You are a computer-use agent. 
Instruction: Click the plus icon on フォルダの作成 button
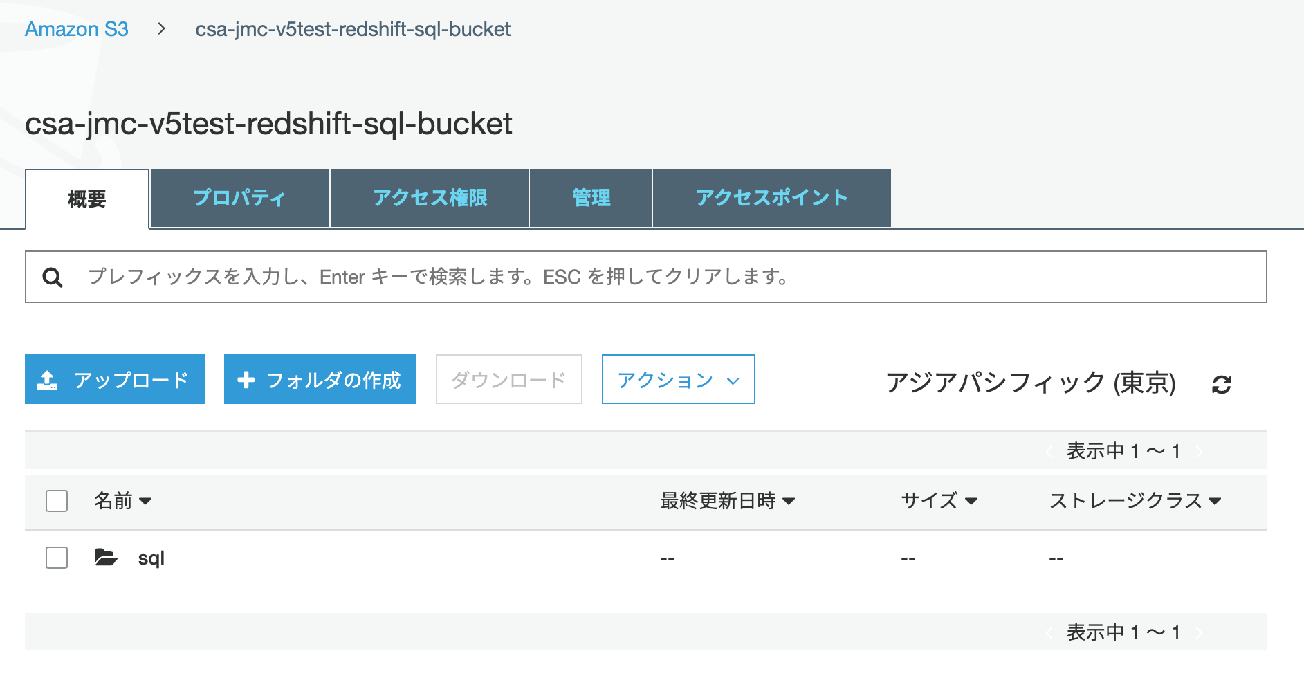[x=246, y=378]
